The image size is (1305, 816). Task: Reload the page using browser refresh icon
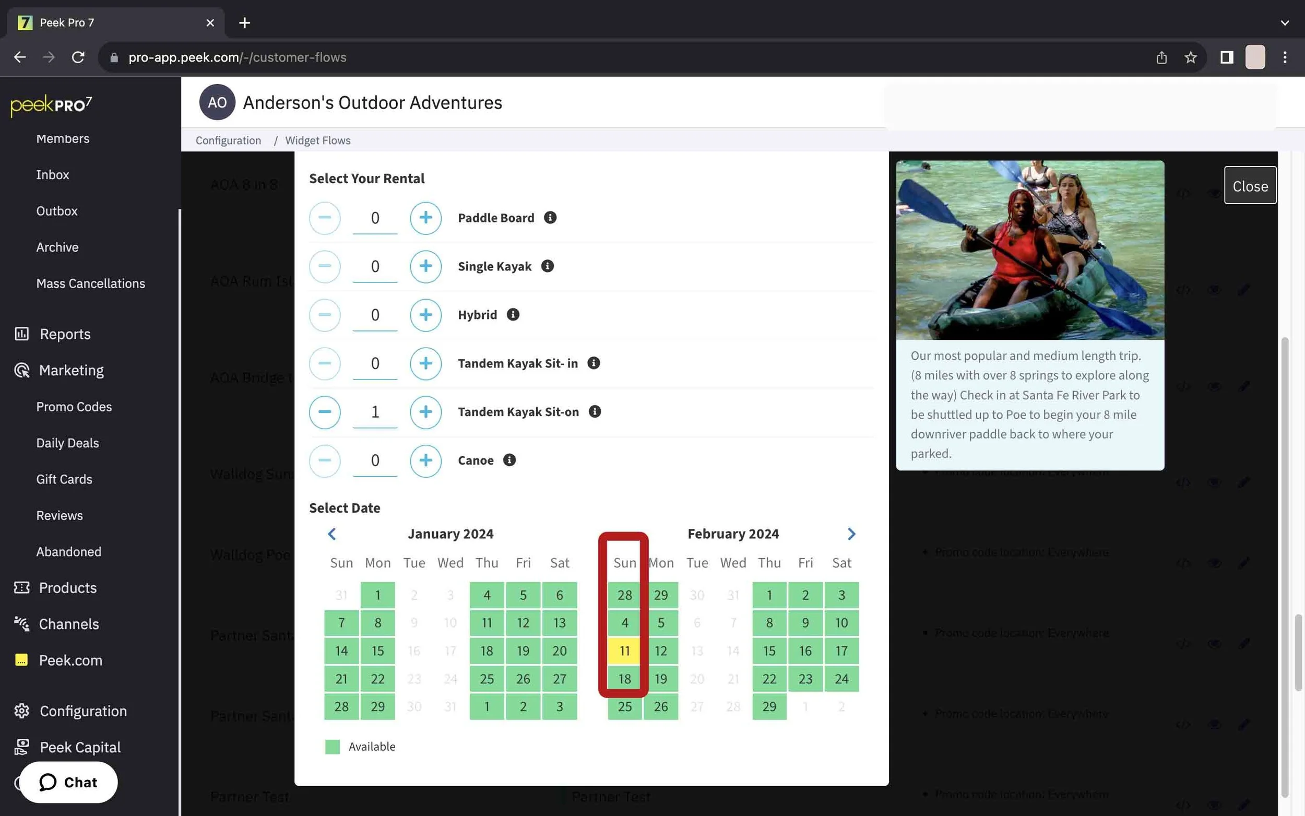point(78,57)
